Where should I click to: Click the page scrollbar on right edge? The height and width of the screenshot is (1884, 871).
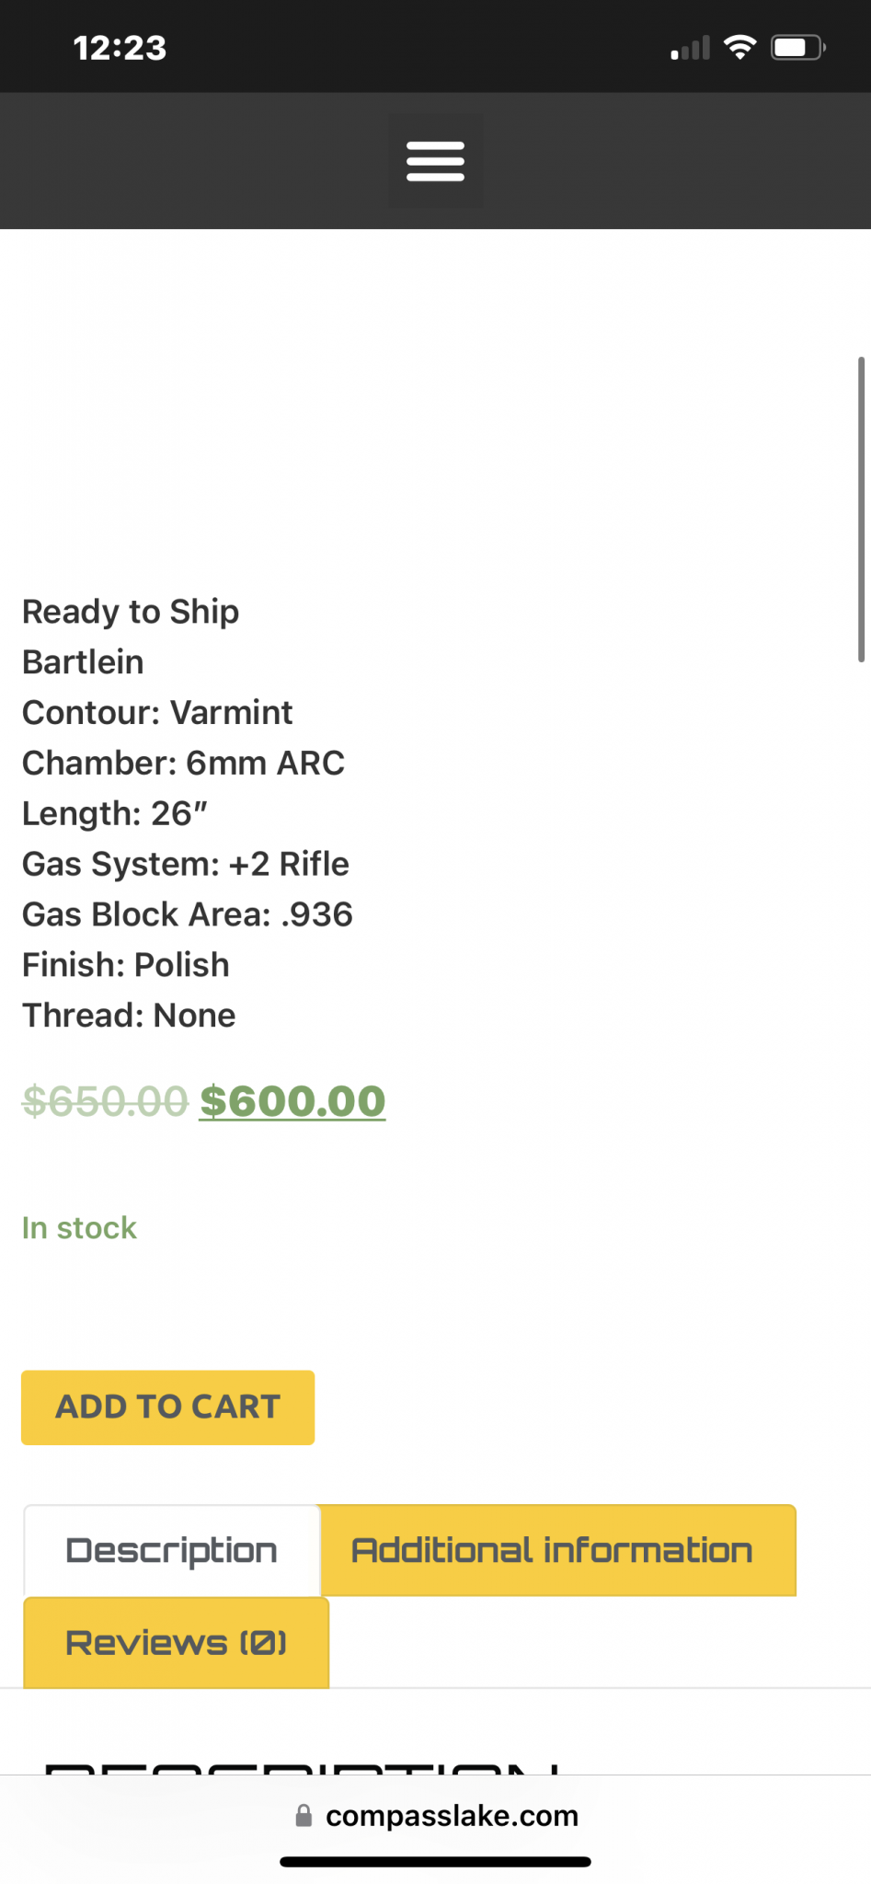(x=861, y=509)
